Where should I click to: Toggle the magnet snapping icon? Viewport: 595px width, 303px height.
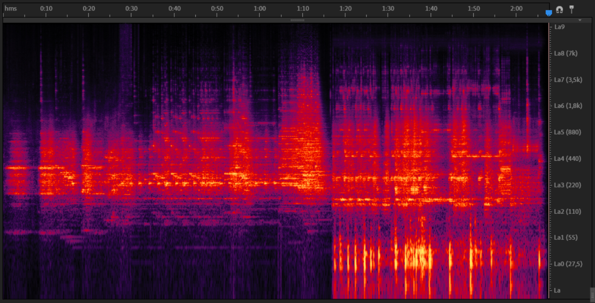[x=560, y=10]
